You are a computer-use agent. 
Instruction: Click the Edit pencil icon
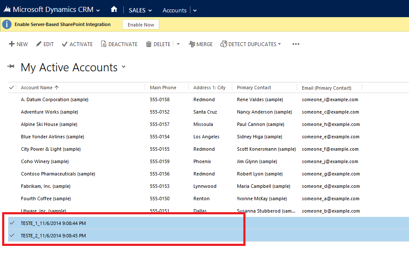pos(39,44)
